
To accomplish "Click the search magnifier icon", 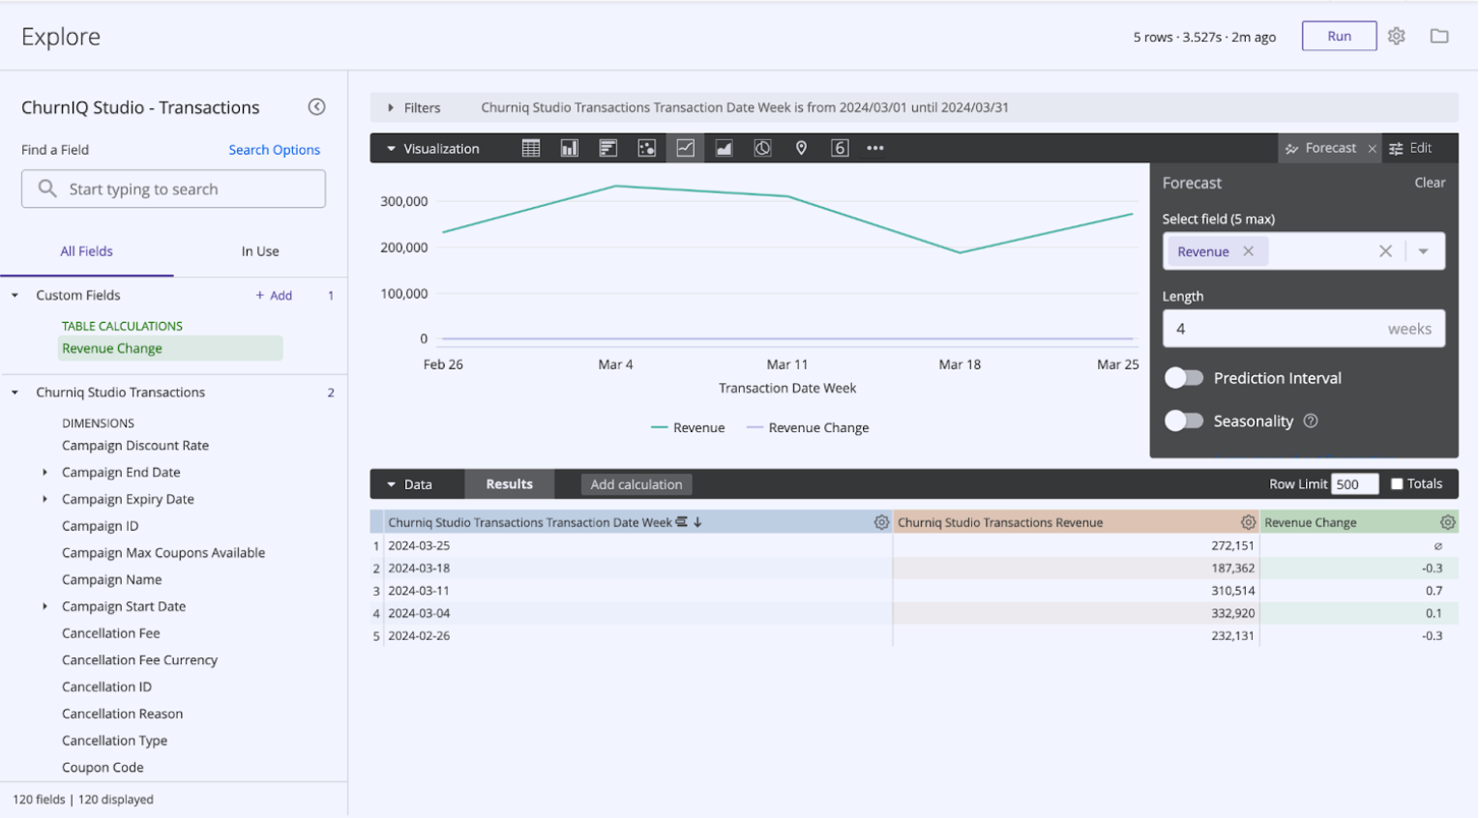I will tap(46, 189).
